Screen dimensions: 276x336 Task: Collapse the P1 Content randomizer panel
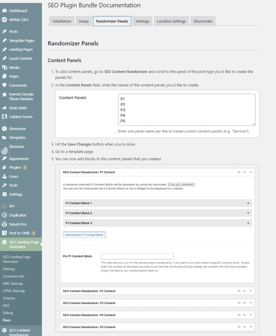[x=251, y=172]
